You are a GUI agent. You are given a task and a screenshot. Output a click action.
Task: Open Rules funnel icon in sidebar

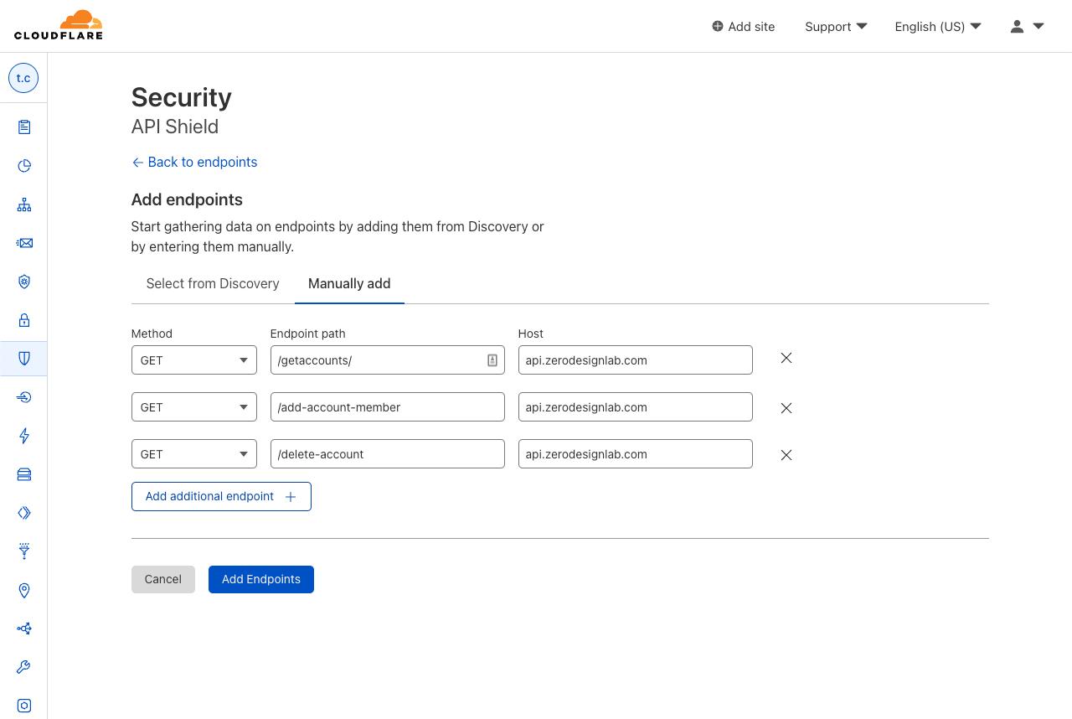(24, 551)
